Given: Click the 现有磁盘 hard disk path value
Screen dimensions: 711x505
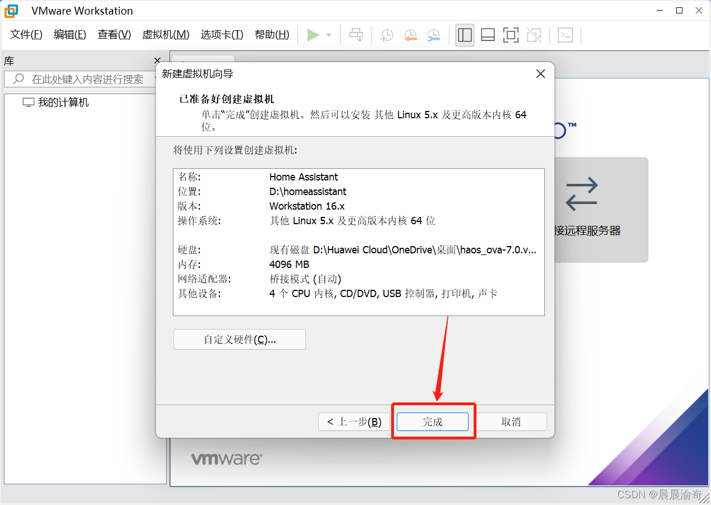Looking at the screenshot, I should [x=403, y=250].
